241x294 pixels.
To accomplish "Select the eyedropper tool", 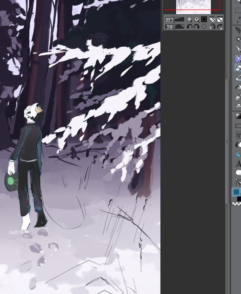I will tap(238, 19).
